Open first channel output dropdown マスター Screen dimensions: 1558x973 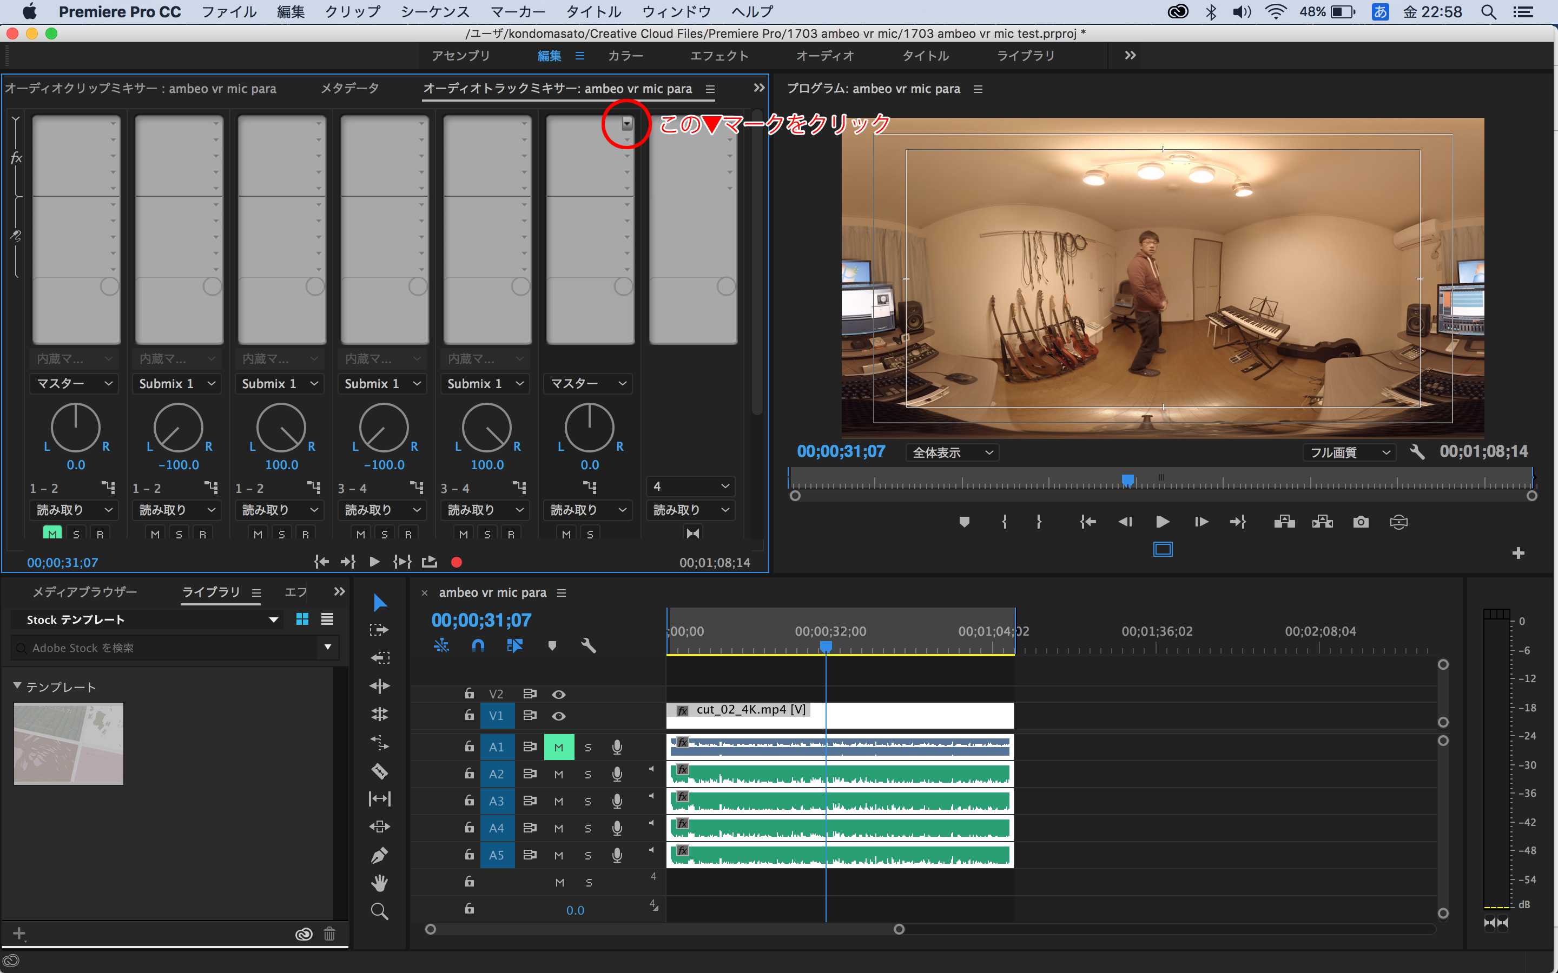point(74,384)
